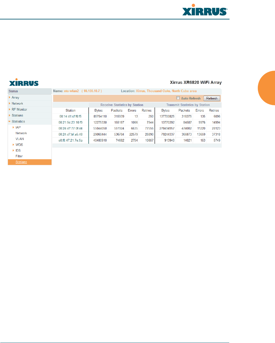Select station e0:f8:47:21:7e:5a

tap(71, 141)
